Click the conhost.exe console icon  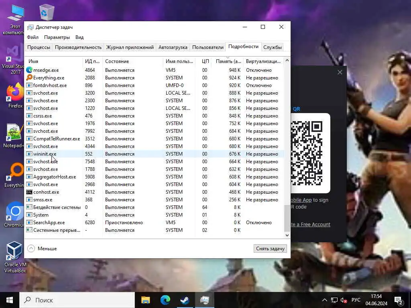click(29, 192)
